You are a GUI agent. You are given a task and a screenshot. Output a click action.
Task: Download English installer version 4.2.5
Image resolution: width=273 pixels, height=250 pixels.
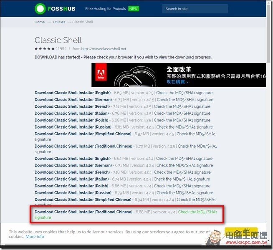[73, 93]
